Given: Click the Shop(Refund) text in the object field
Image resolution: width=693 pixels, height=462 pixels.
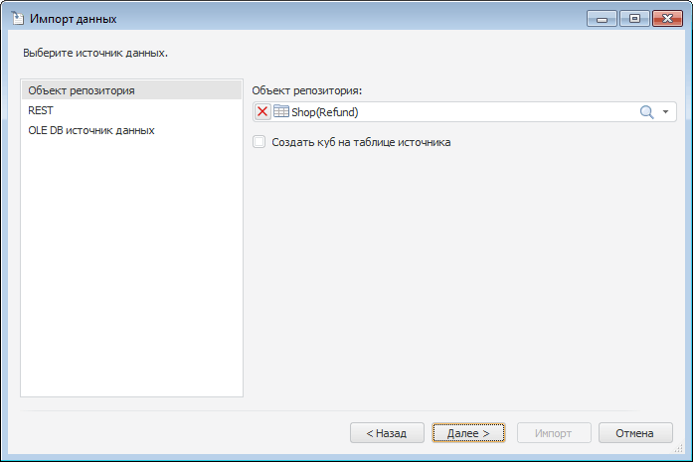Looking at the screenshot, I should pos(325,112).
